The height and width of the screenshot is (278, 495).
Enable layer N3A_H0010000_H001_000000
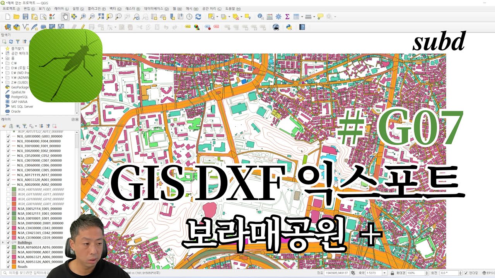pyautogui.click(x=9, y=190)
